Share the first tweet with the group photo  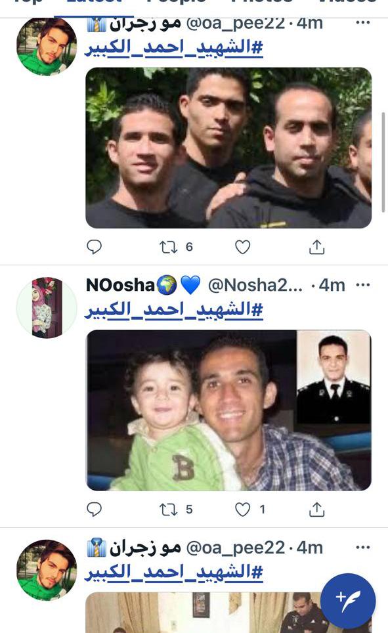(317, 247)
